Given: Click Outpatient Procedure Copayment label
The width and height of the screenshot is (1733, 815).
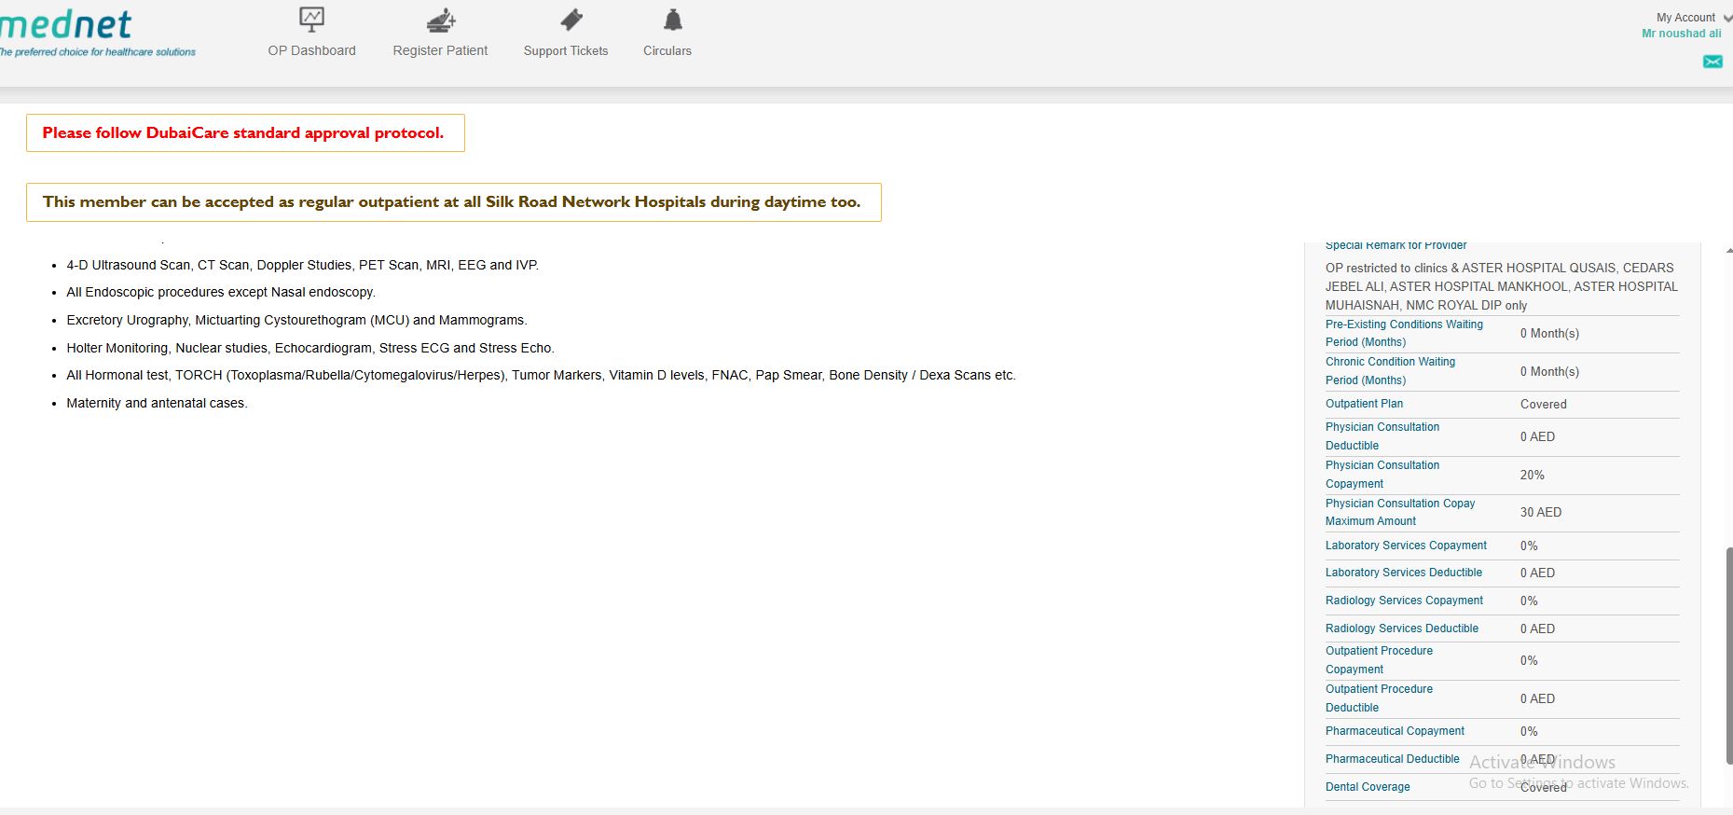Looking at the screenshot, I should click(1379, 660).
